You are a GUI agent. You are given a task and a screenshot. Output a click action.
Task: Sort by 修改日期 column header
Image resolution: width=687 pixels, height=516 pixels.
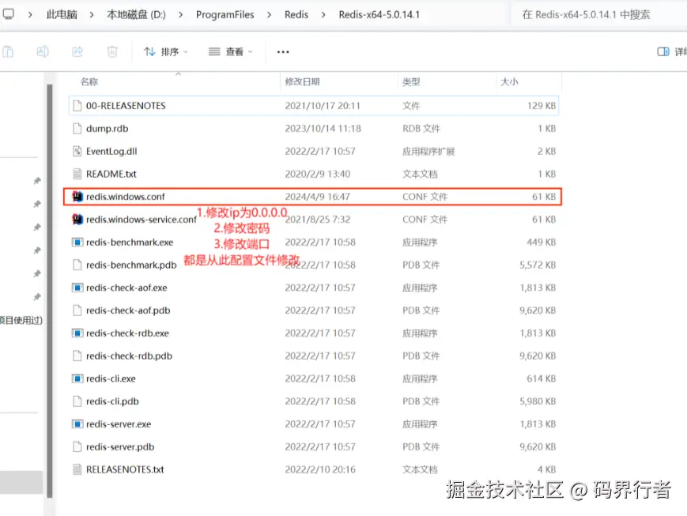(x=302, y=81)
